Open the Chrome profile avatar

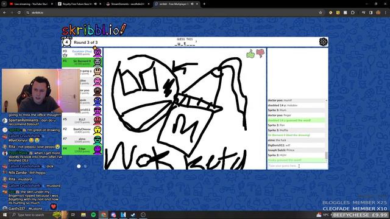[x=378, y=12]
